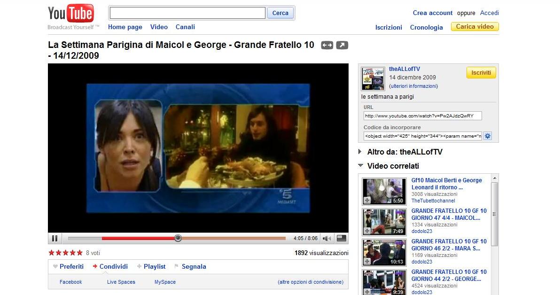The width and height of the screenshot is (560, 295).
Task: Select the video URL field
Action: 422,116
